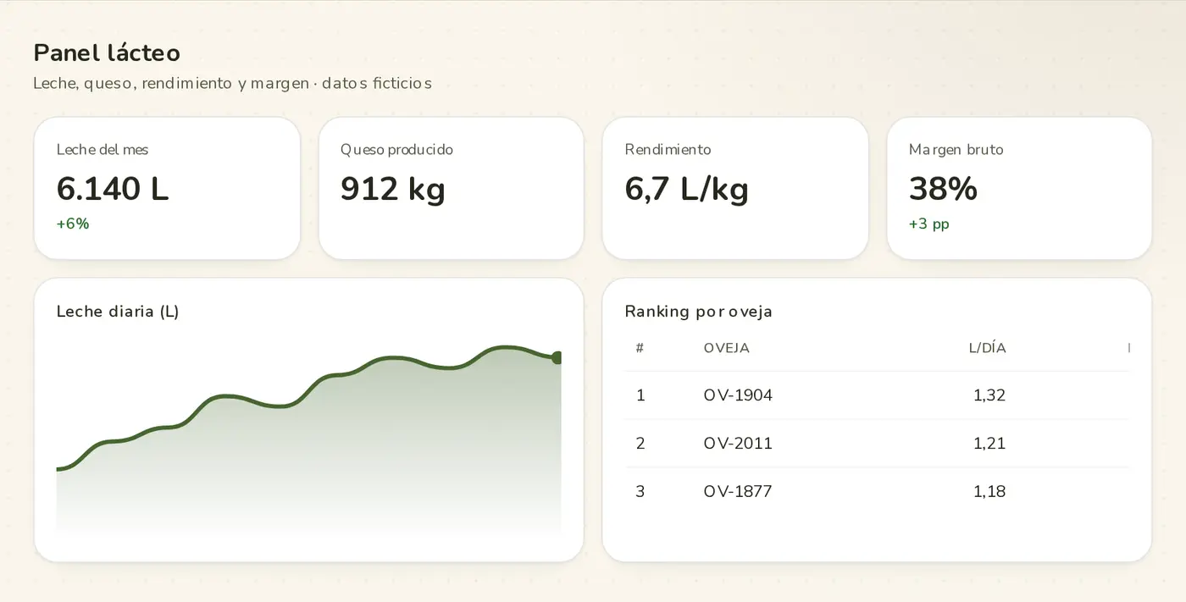Click the Leche diaria (L) chart title
Screen dimensions: 1186x602
click(118, 312)
